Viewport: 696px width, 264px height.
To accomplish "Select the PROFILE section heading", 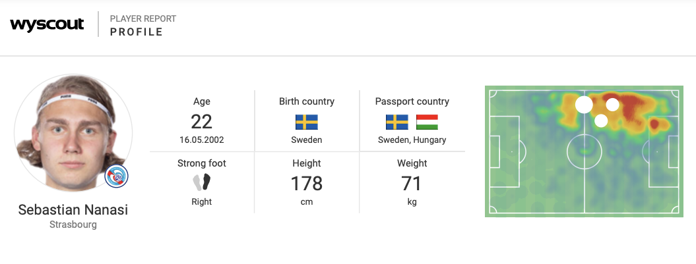I will 137,32.
